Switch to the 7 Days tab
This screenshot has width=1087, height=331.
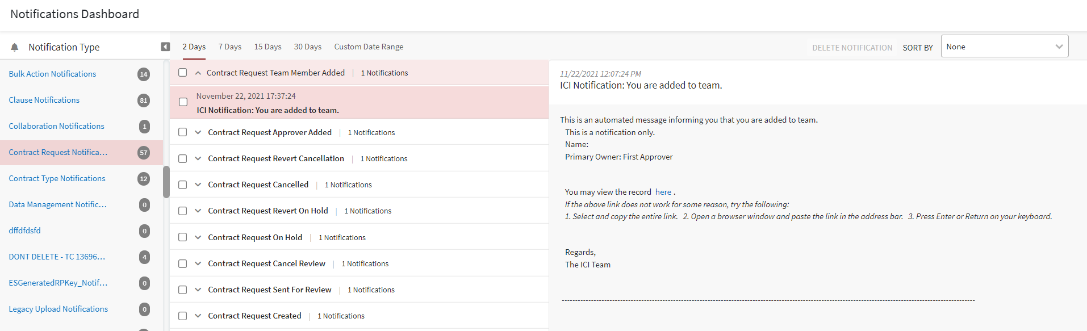click(230, 47)
